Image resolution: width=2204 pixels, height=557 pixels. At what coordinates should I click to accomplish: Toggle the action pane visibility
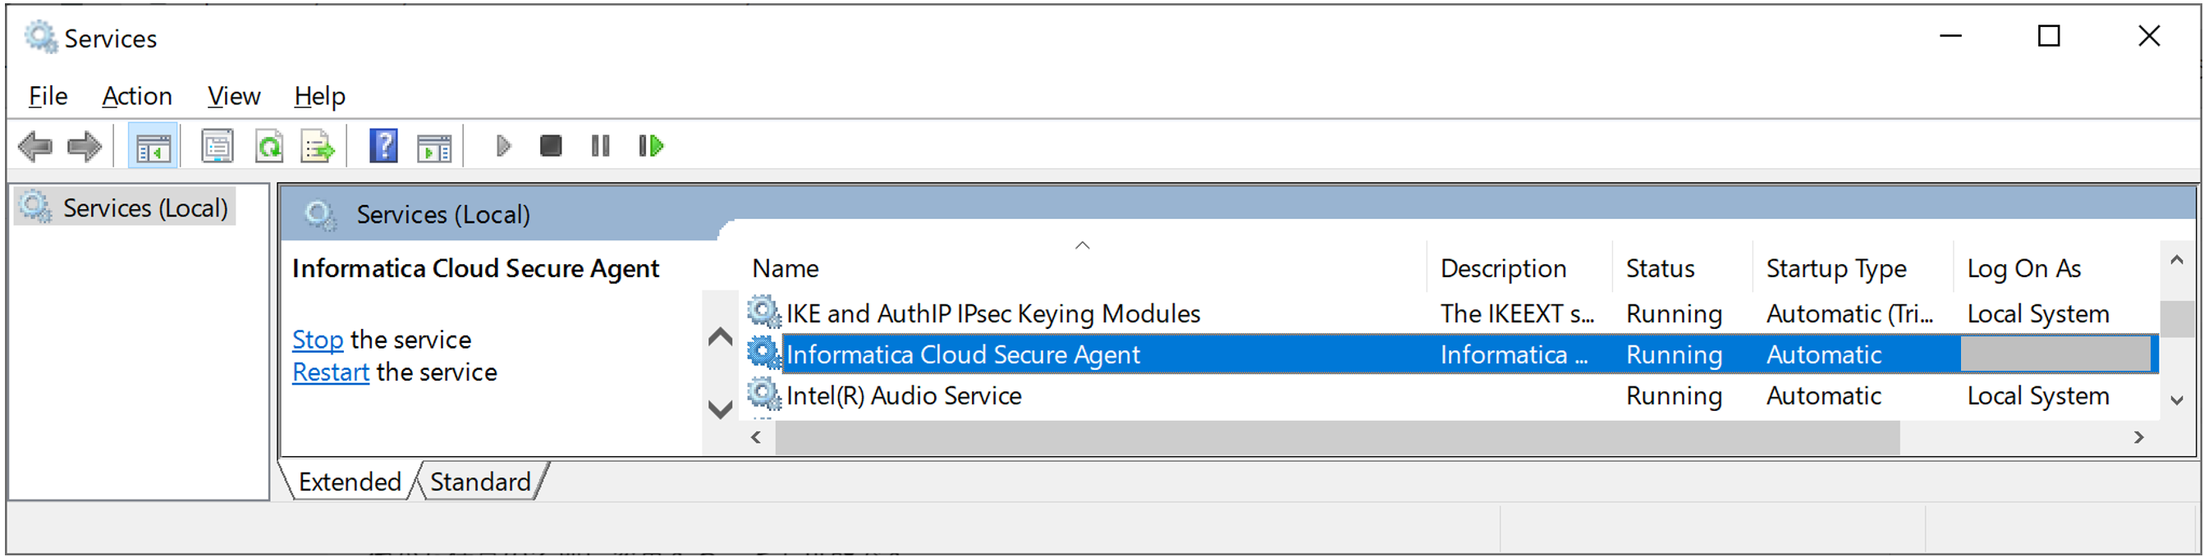click(x=434, y=145)
